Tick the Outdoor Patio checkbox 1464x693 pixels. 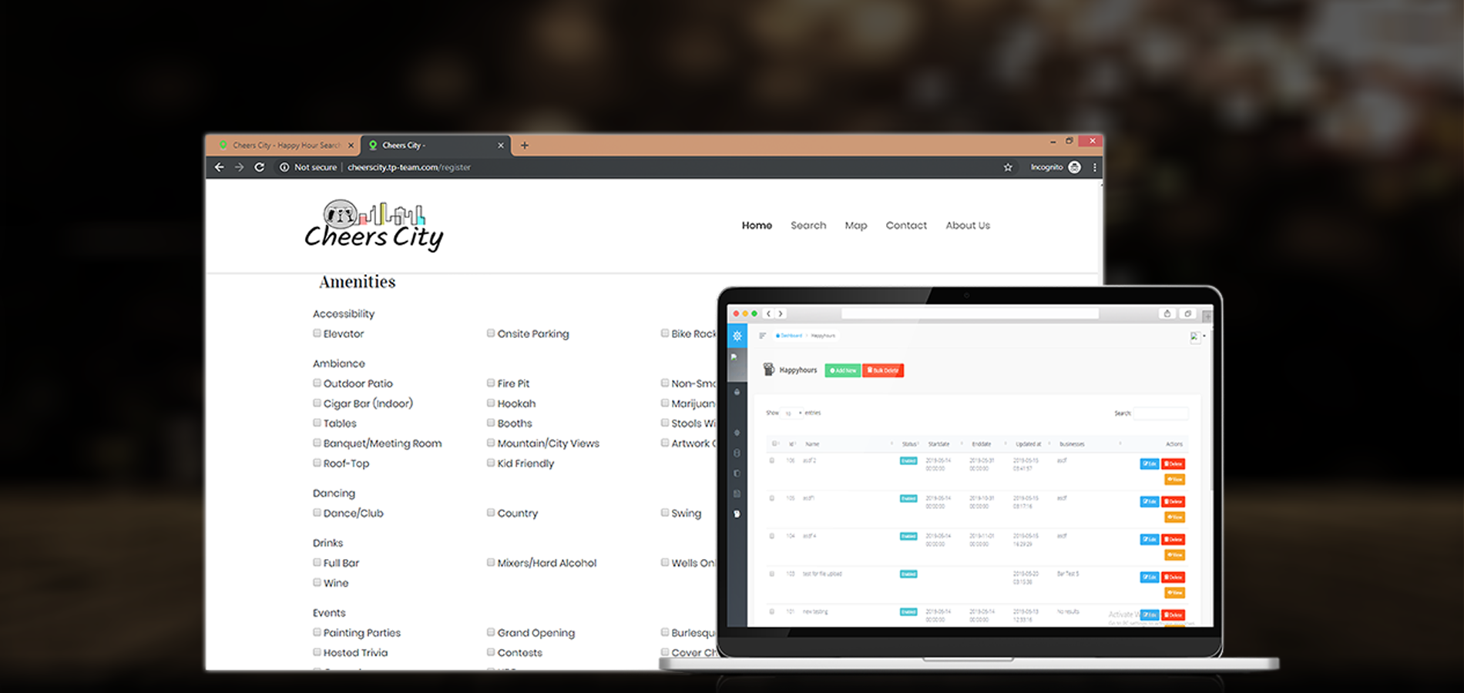317,383
